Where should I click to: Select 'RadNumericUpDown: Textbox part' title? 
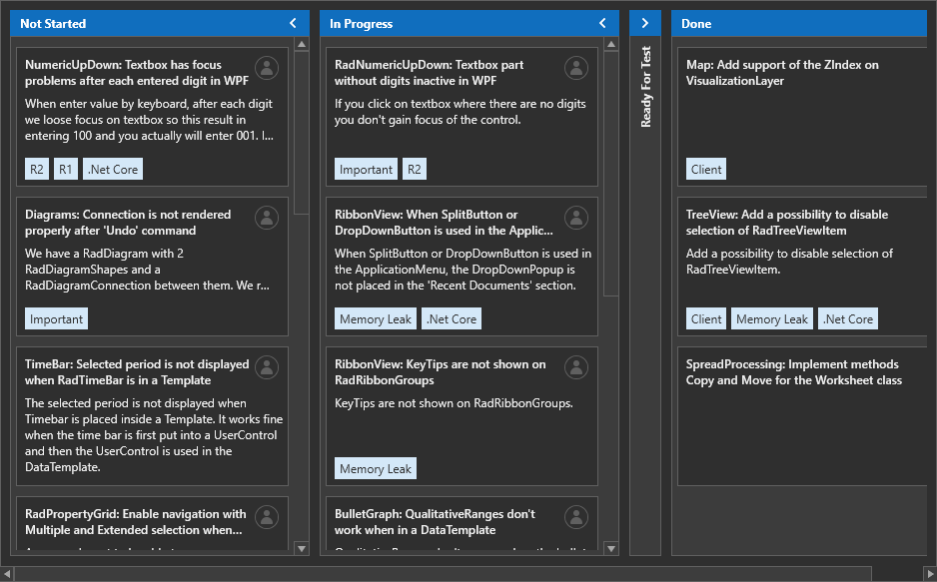pos(430,72)
